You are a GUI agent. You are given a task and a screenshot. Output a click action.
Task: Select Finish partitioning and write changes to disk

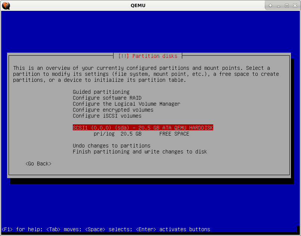click(x=140, y=152)
